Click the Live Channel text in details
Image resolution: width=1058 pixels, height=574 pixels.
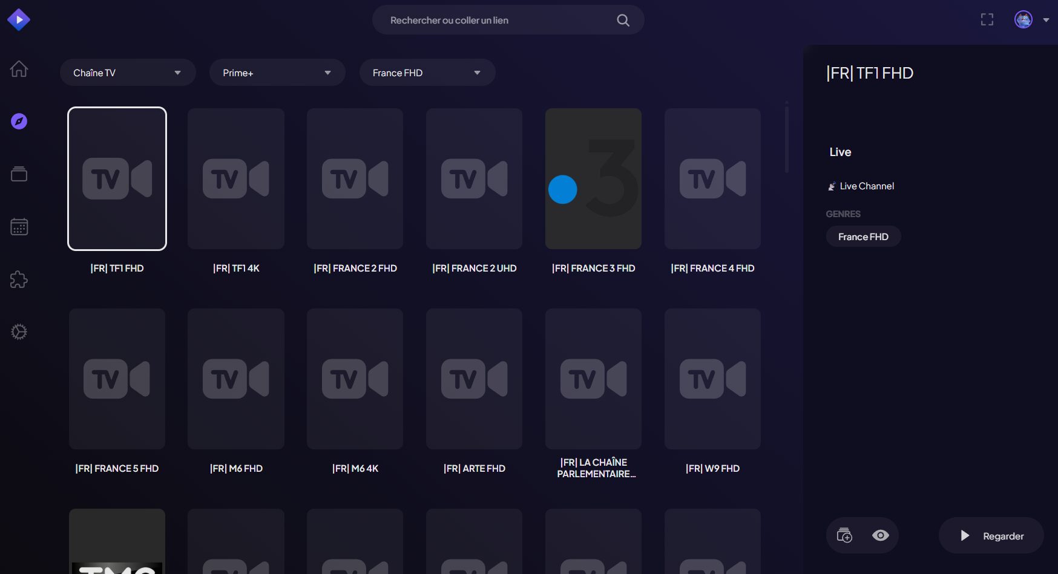coord(867,186)
